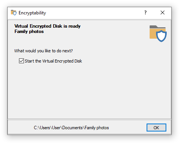Confirm the dialog with OK
This screenshot has height=144, width=180.
[x=156, y=128]
